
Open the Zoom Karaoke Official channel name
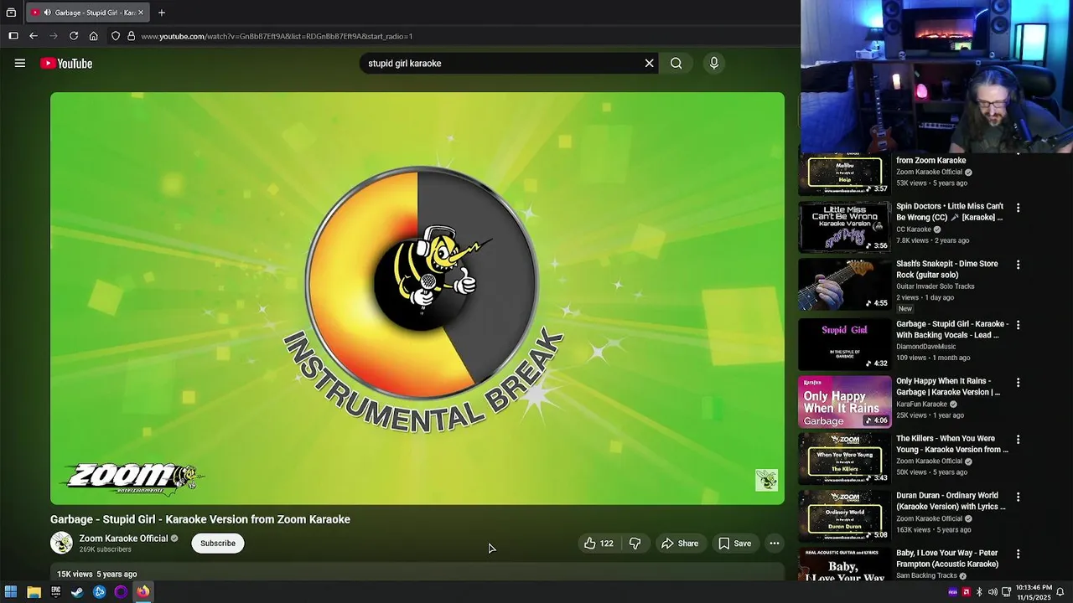123,539
